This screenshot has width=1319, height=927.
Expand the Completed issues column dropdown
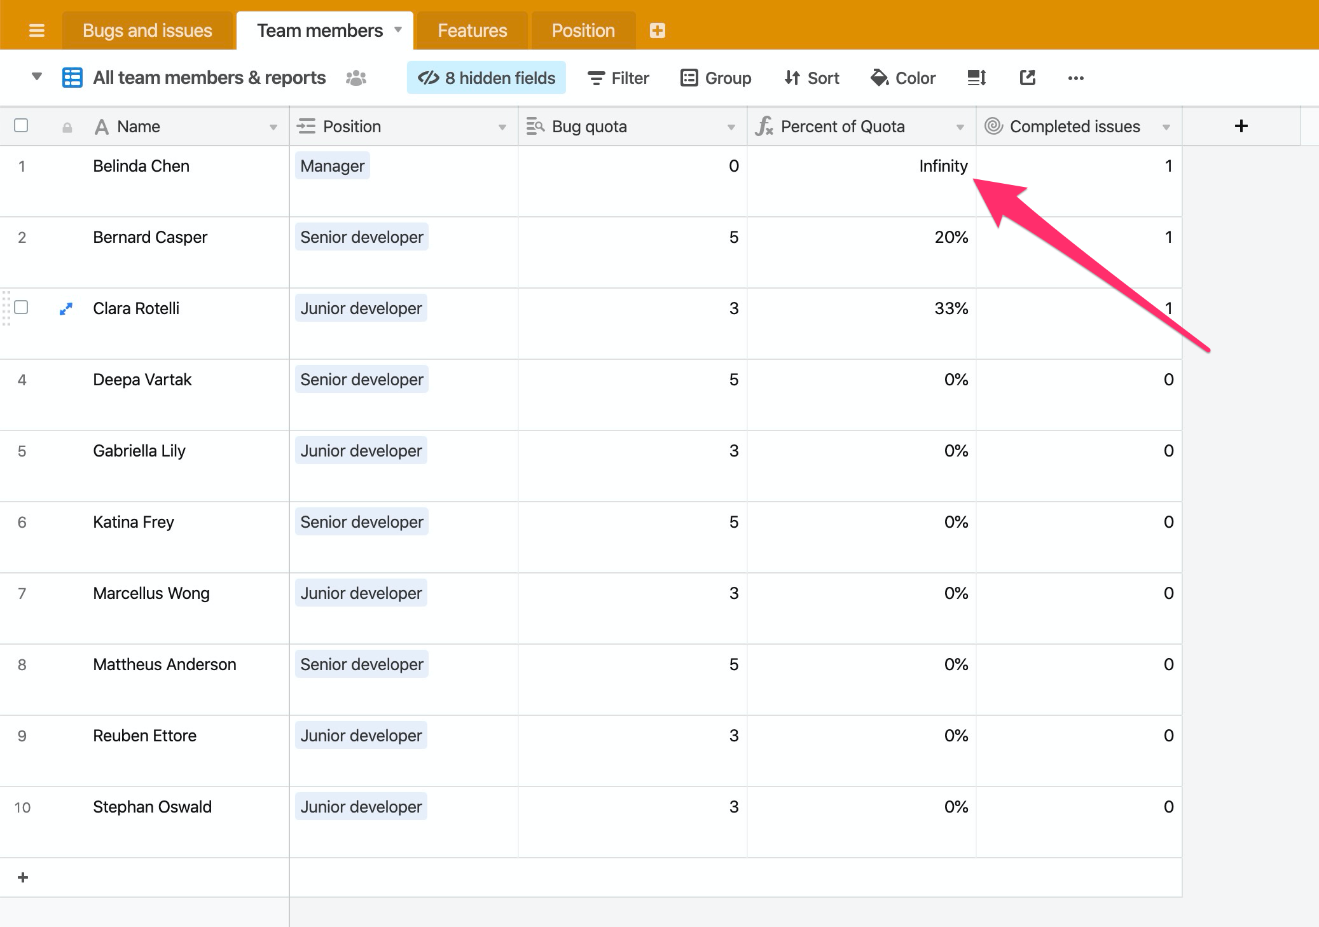point(1168,125)
